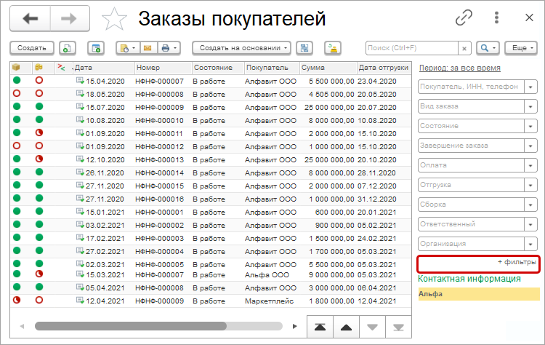
Task: Close the Заказы покупателей form
Action: coord(529,17)
